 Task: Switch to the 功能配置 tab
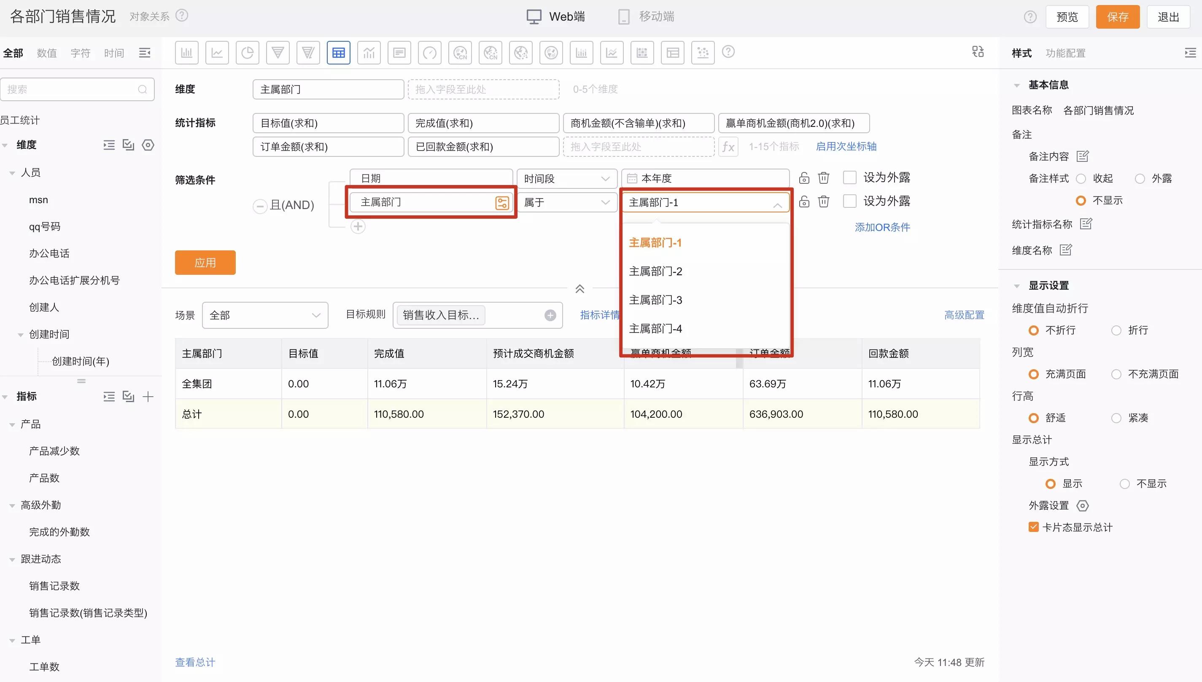pos(1065,53)
